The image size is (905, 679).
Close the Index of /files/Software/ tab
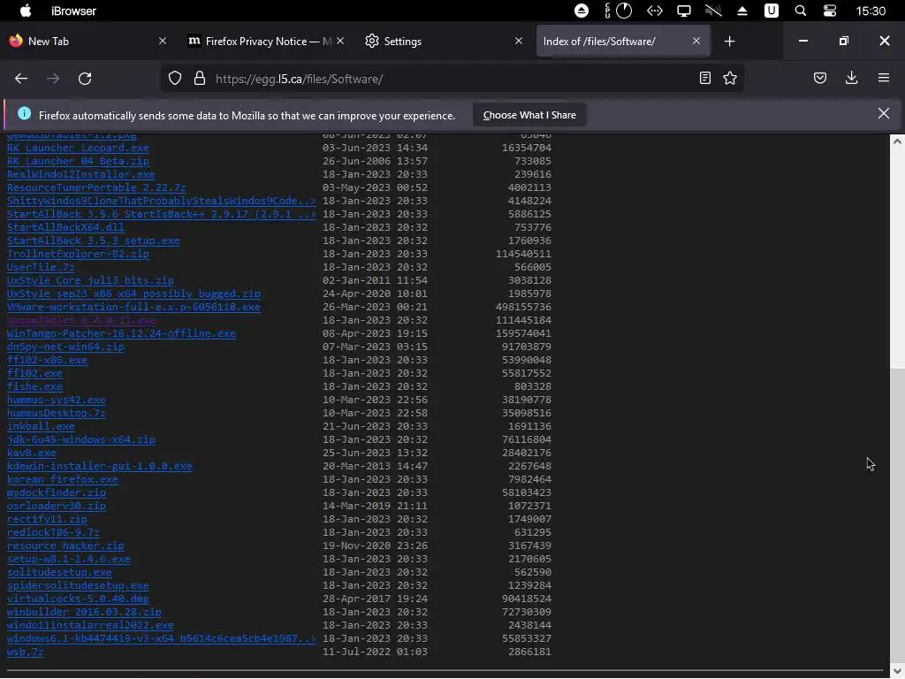[x=696, y=41]
